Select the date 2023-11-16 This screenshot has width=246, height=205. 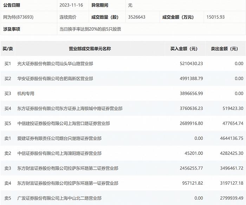[71, 5]
